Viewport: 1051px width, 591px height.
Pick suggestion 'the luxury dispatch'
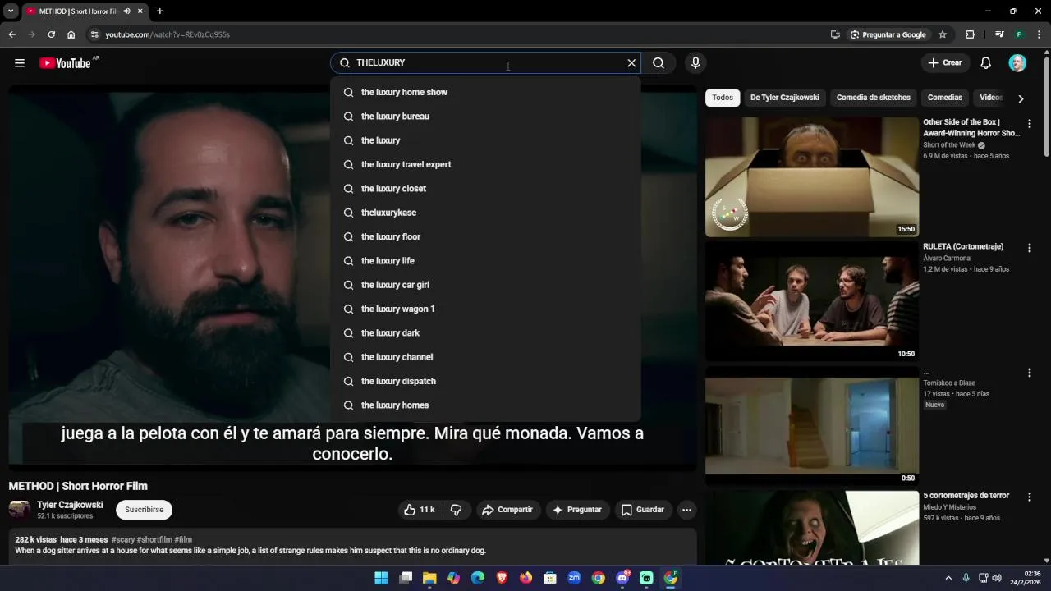(x=485, y=381)
